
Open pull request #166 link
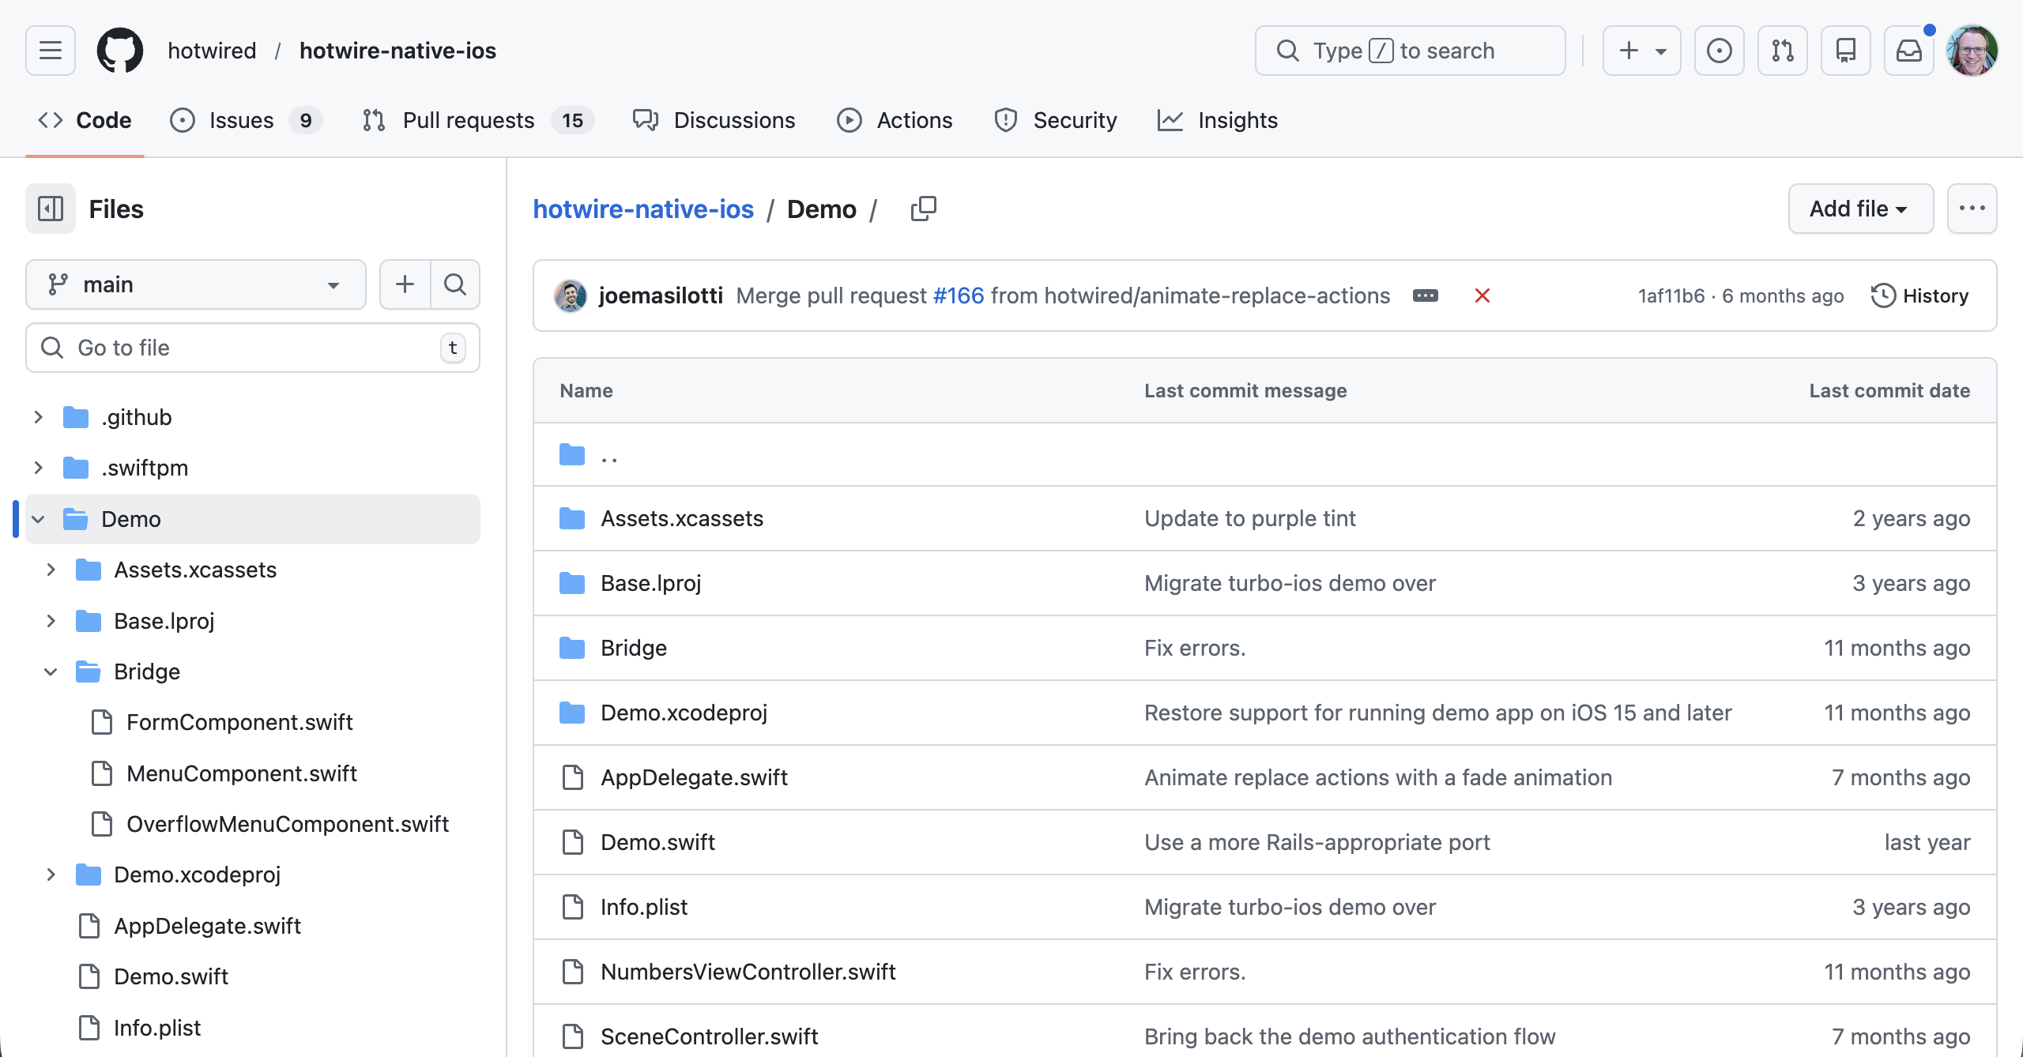pyautogui.click(x=959, y=295)
